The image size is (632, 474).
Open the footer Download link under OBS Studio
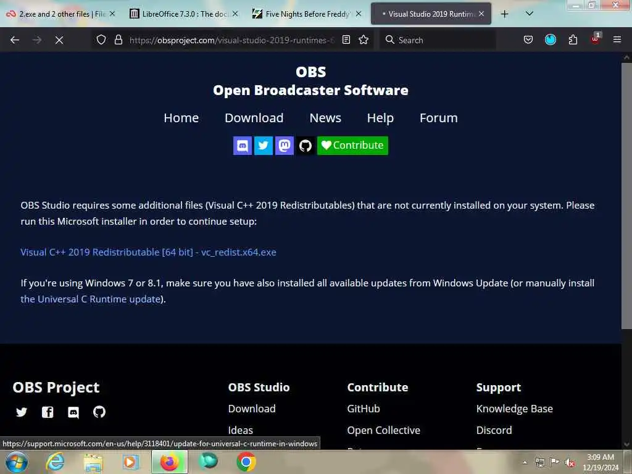click(252, 409)
